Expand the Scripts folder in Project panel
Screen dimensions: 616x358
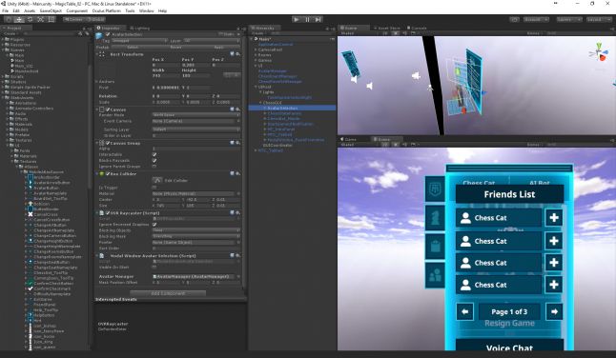pos(3,76)
